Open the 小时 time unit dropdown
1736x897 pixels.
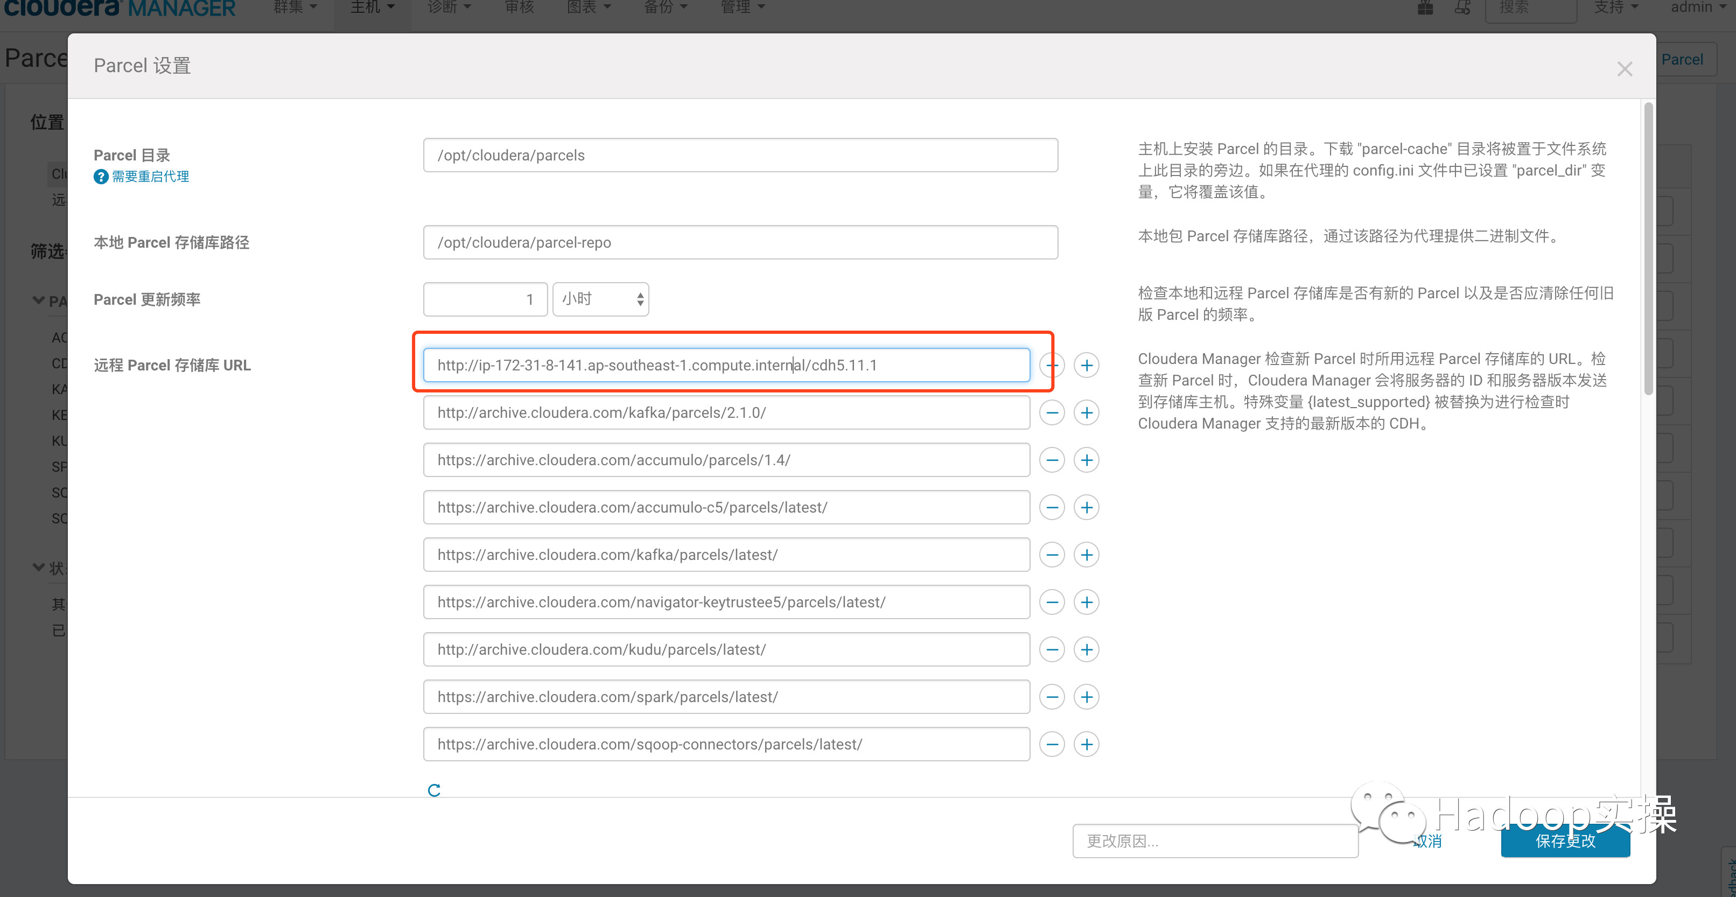click(x=600, y=299)
